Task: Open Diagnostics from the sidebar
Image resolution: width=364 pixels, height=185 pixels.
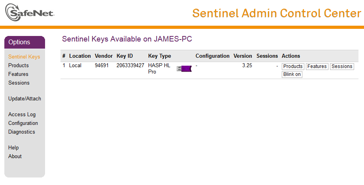Action: click(x=22, y=132)
